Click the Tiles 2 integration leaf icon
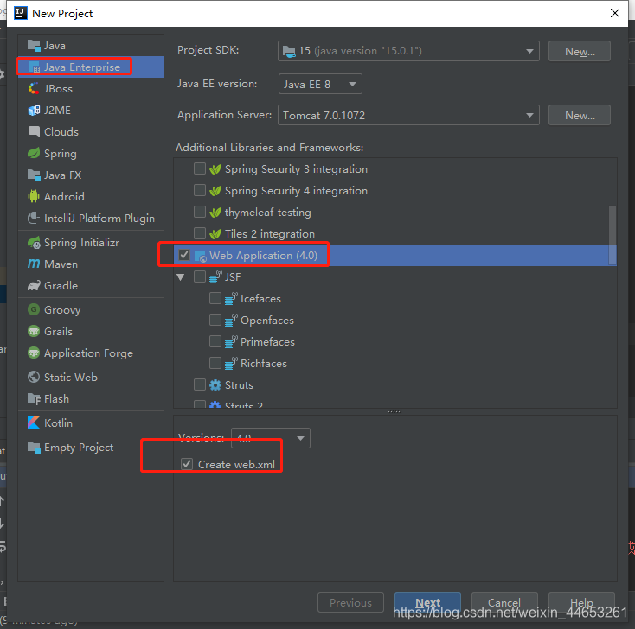The width and height of the screenshot is (635, 629). click(215, 234)
